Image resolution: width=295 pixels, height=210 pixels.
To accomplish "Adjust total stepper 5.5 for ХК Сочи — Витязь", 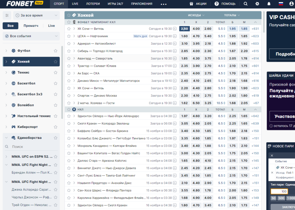I will pyautogui.click(x=224, y=29).
